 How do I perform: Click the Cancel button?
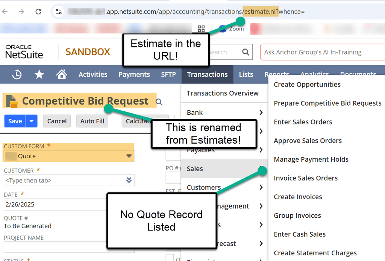57,121
